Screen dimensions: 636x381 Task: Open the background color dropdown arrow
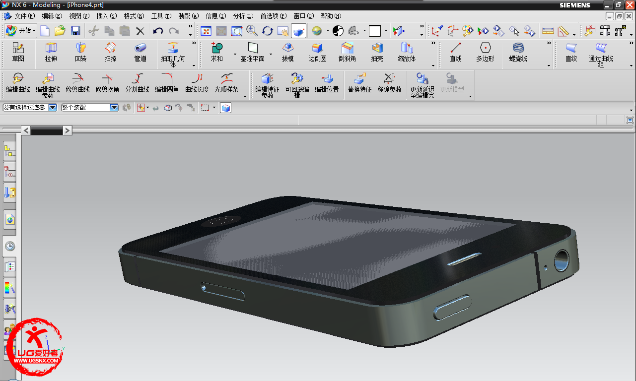coord(385,31)
